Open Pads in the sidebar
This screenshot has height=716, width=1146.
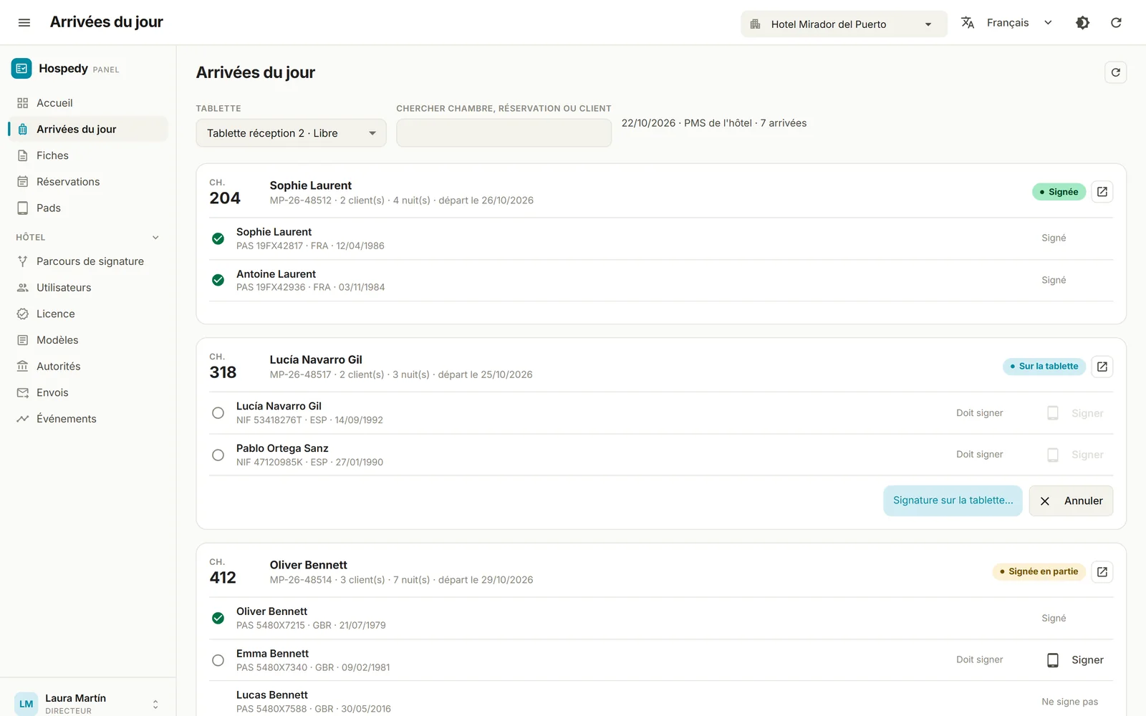[x=88, y=208]
